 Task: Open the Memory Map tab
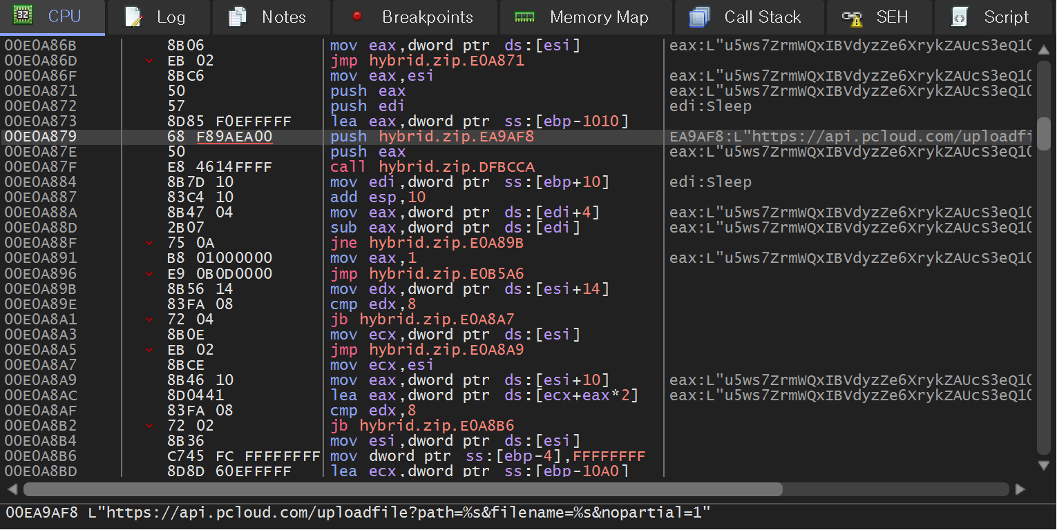586,17
